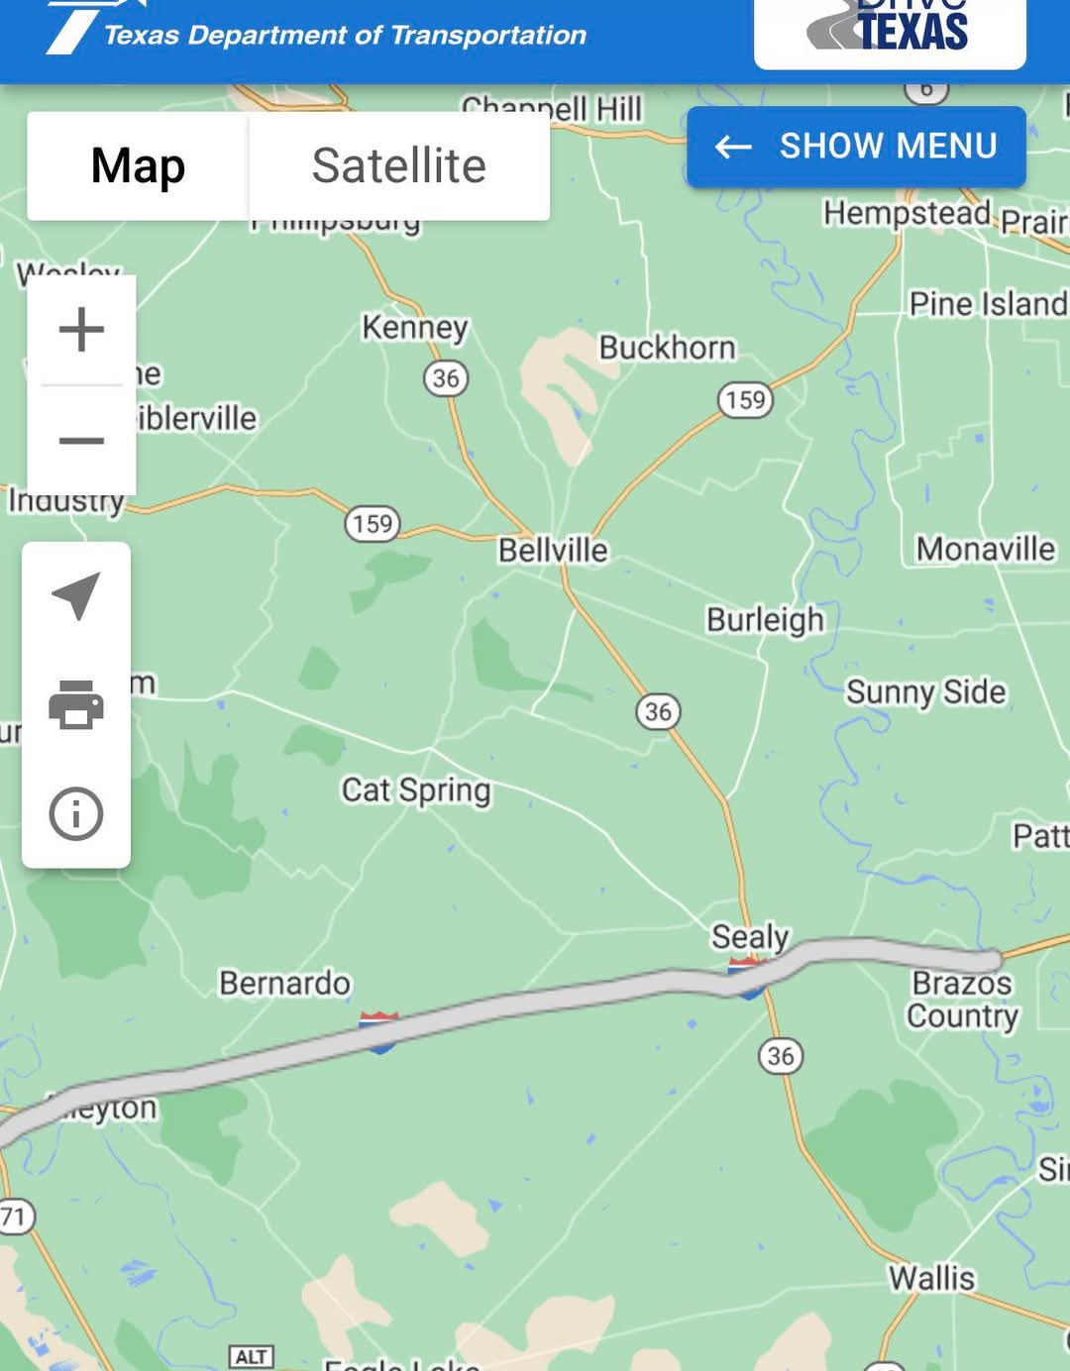Click the Interstate shield near Bernardo

pyautogui.click(x=379, y=1032)
